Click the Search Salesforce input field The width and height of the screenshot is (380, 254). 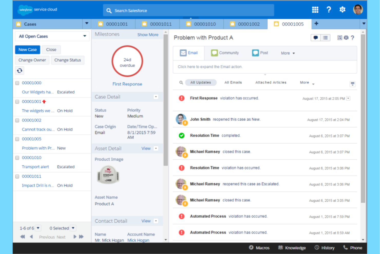[x=188, y=11]
